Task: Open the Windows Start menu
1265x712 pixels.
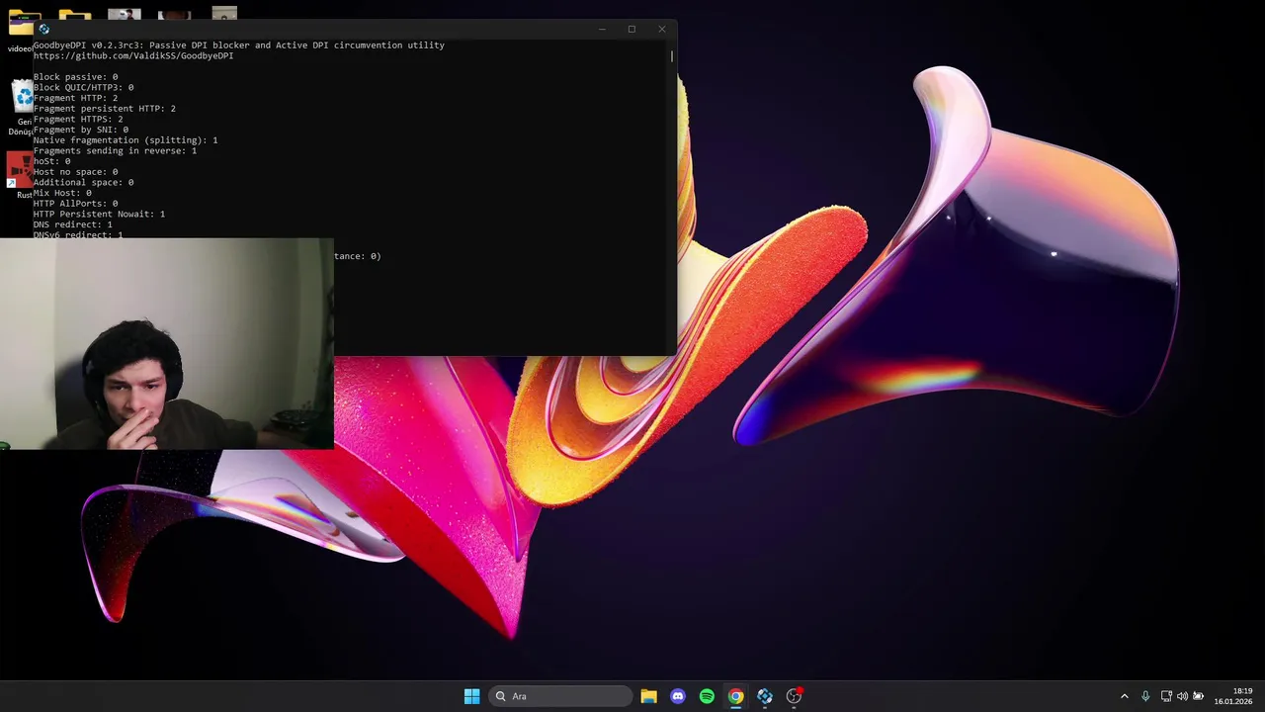Action: tap(472, 696)
